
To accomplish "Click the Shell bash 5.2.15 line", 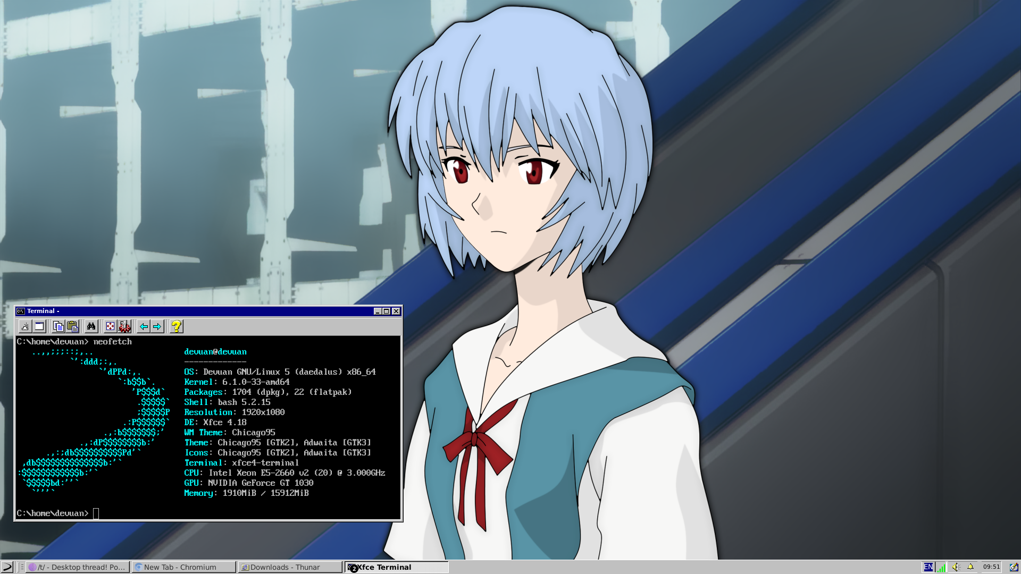I will (227, 402).
